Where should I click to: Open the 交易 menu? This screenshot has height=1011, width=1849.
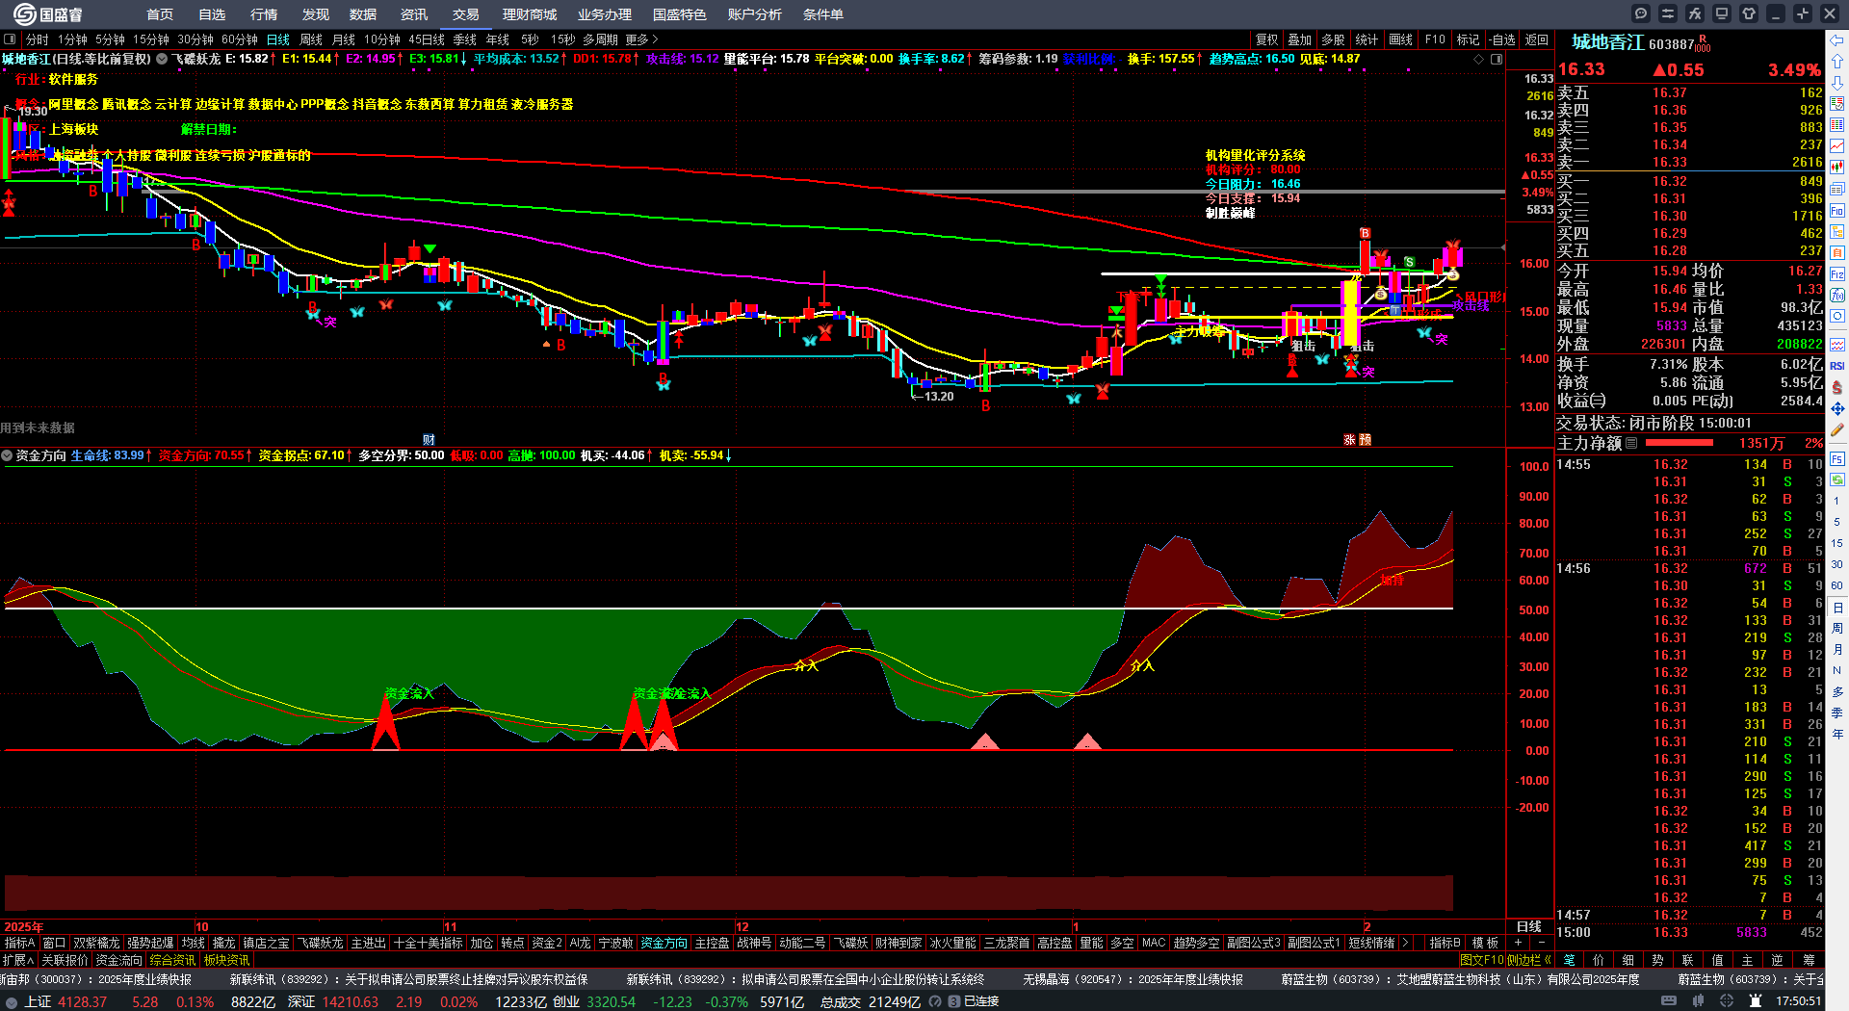click(x=466, y=14)
